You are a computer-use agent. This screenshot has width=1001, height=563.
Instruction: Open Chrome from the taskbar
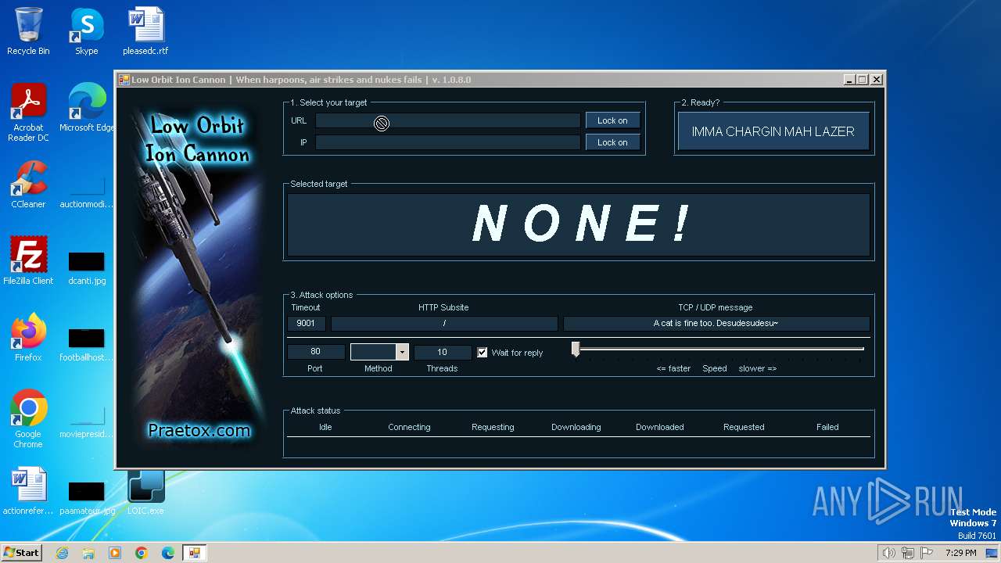click(x=142, y=553)
